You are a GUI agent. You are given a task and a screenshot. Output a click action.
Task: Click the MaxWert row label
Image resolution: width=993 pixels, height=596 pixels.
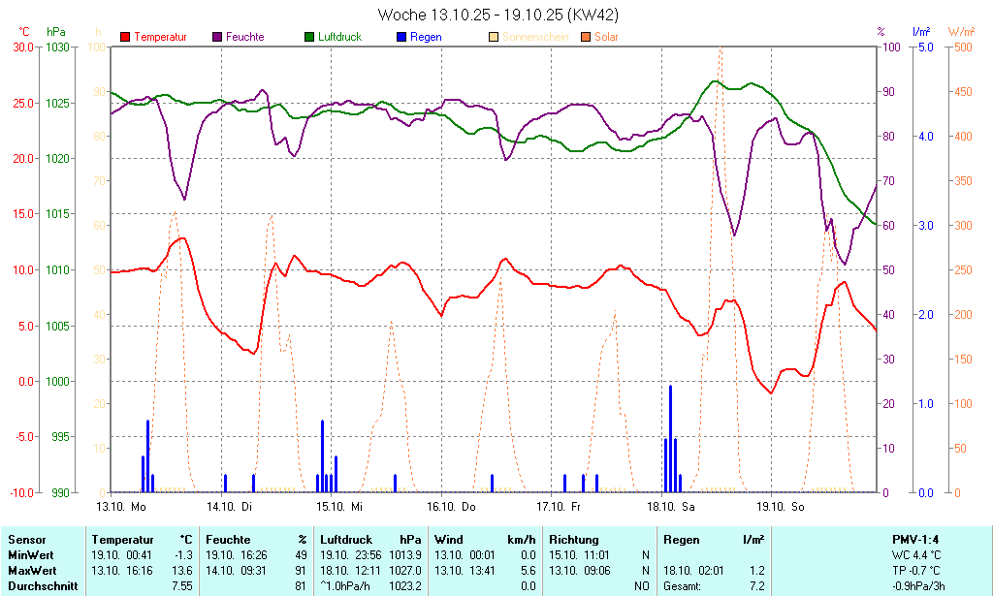click(x=31, y=571)
